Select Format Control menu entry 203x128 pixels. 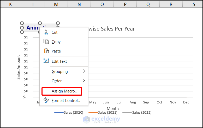coord(66,101)
